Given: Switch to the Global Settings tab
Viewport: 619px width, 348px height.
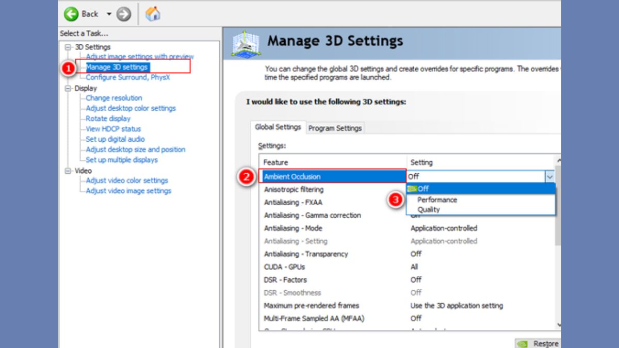Looking at the screenshot, I should [x=278, y=127].
